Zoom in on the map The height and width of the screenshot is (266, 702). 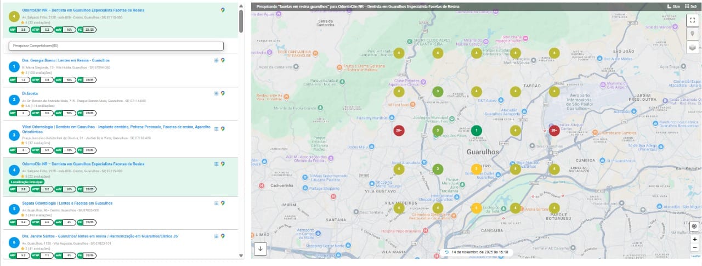(x=694, y=239)
